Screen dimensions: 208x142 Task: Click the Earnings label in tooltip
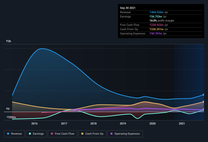125,16
